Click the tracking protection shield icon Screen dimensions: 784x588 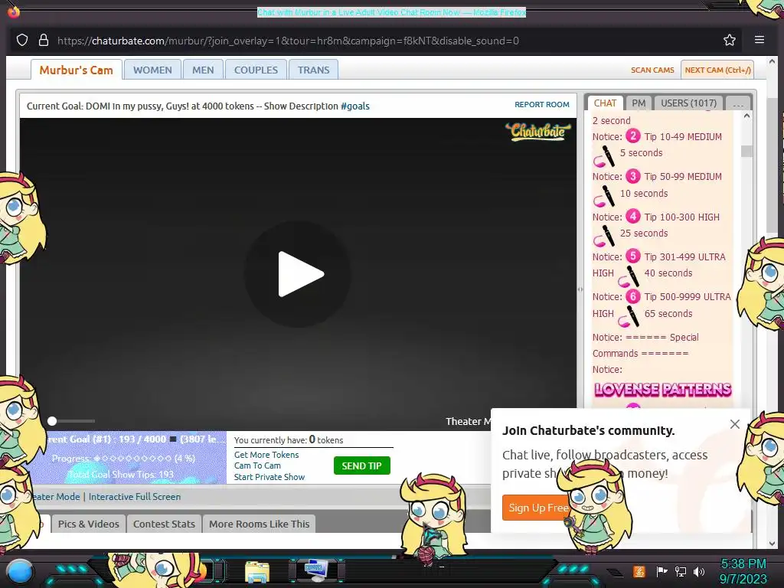point(22,40)
